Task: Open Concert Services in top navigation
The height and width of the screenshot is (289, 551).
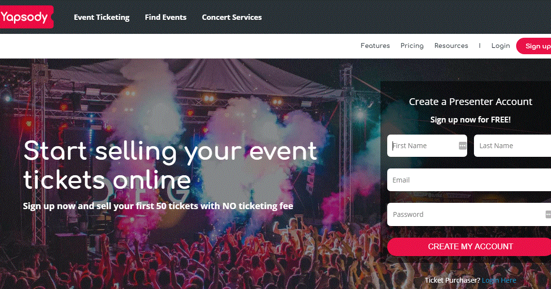Action: pos(232,17)
